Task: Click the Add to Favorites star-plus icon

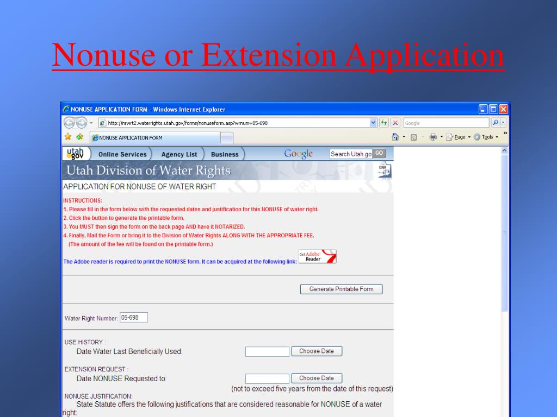Action: [80, 136]
